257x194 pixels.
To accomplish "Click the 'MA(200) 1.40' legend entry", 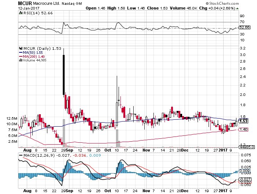I will [34, 56].
